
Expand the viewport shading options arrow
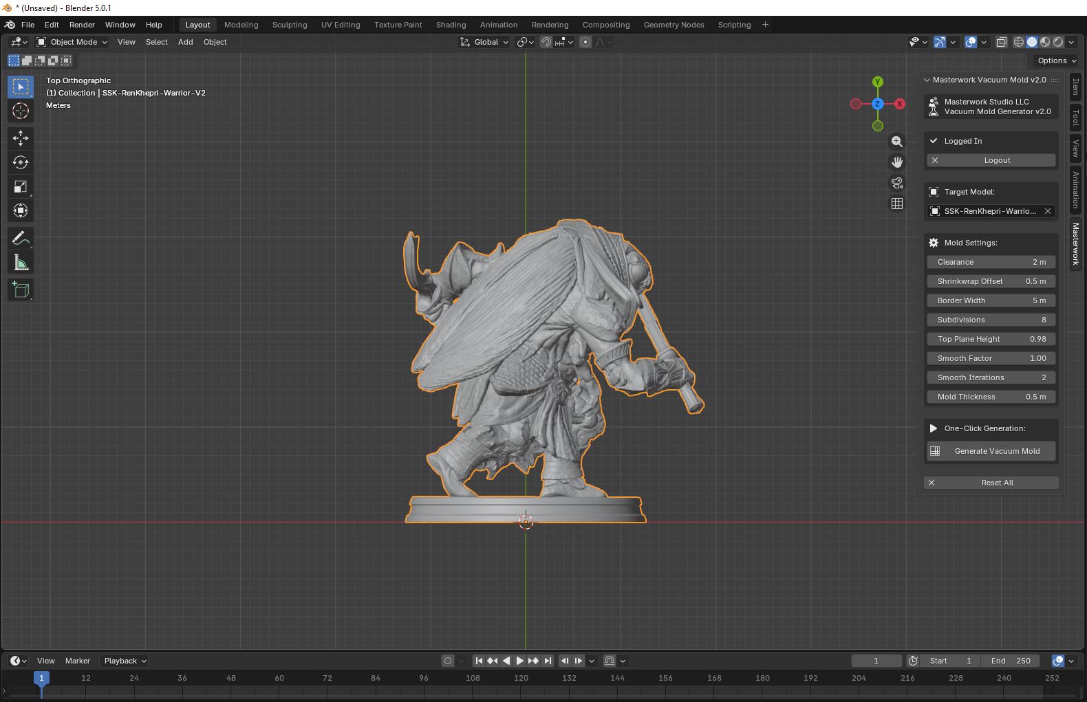click(x=1072, y=42)
